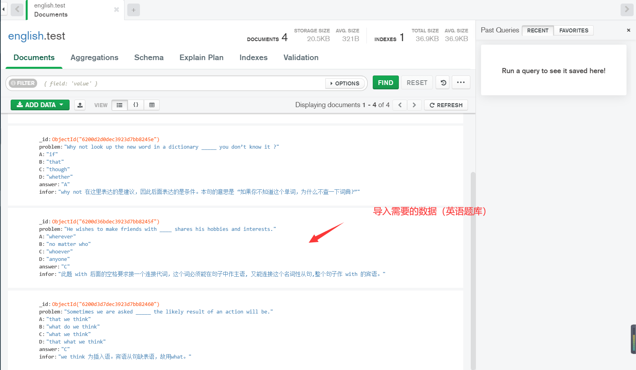Close the english.test Documents tab
Viewport: 636px width, 370px height.
click(x=117, y=9)
